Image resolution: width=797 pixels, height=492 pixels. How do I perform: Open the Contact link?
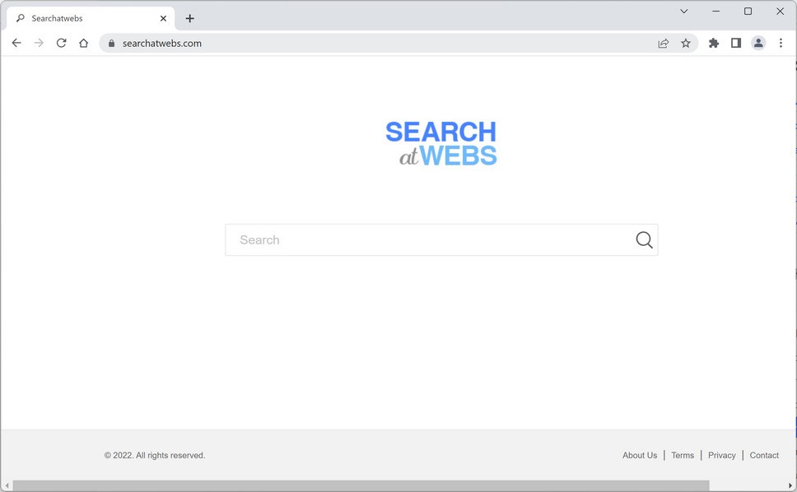point(764,456)
